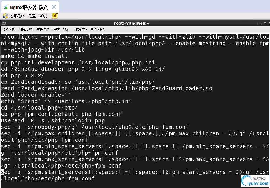Click the "cp php-fpm.conf.default" line
Screen dimensions: 270x188
click(x=61, y=114)
